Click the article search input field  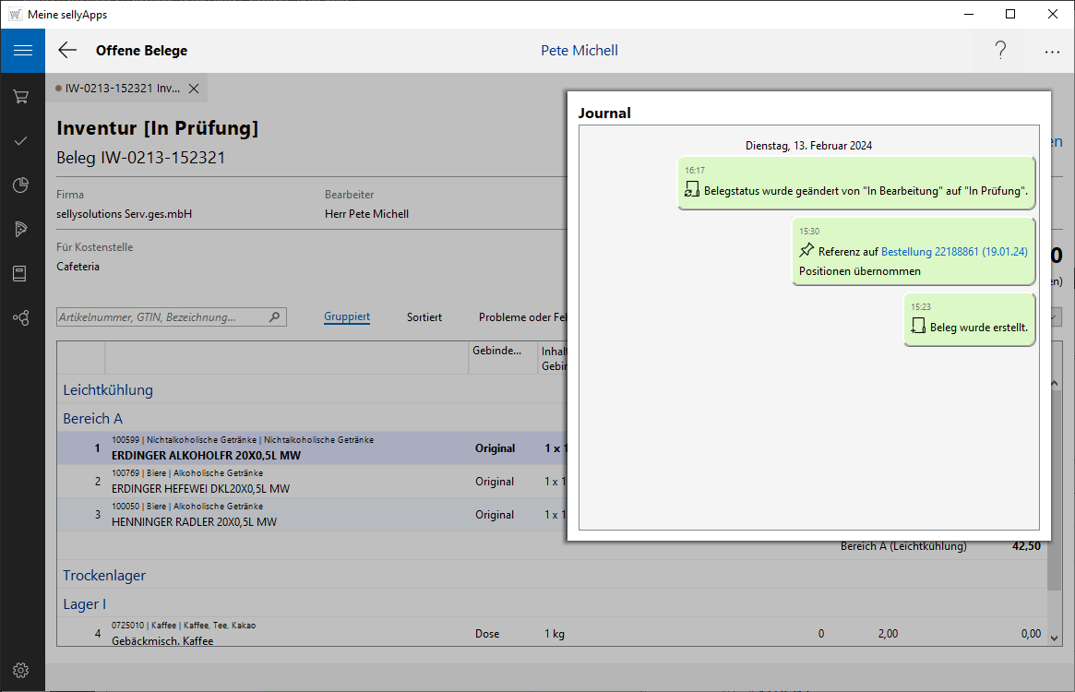162,316
